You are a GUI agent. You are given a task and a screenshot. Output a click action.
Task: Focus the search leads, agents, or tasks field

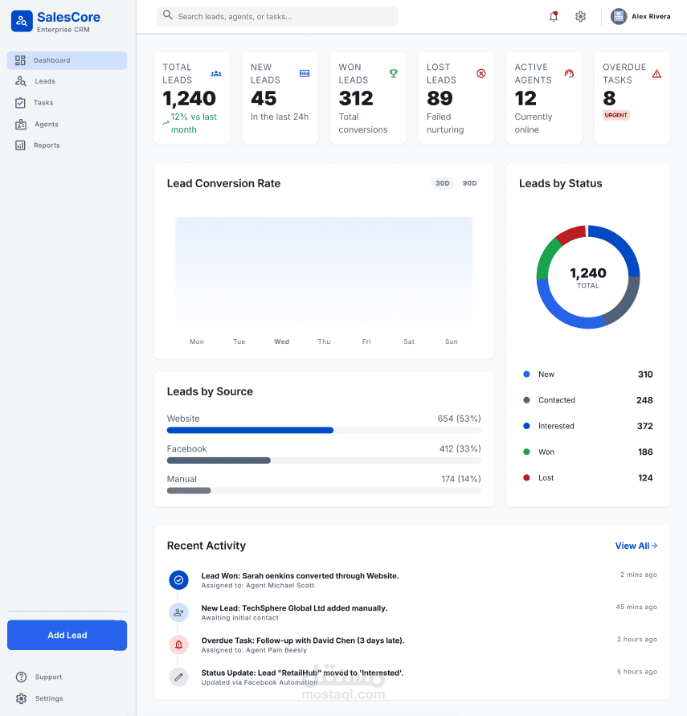point(277,16)
